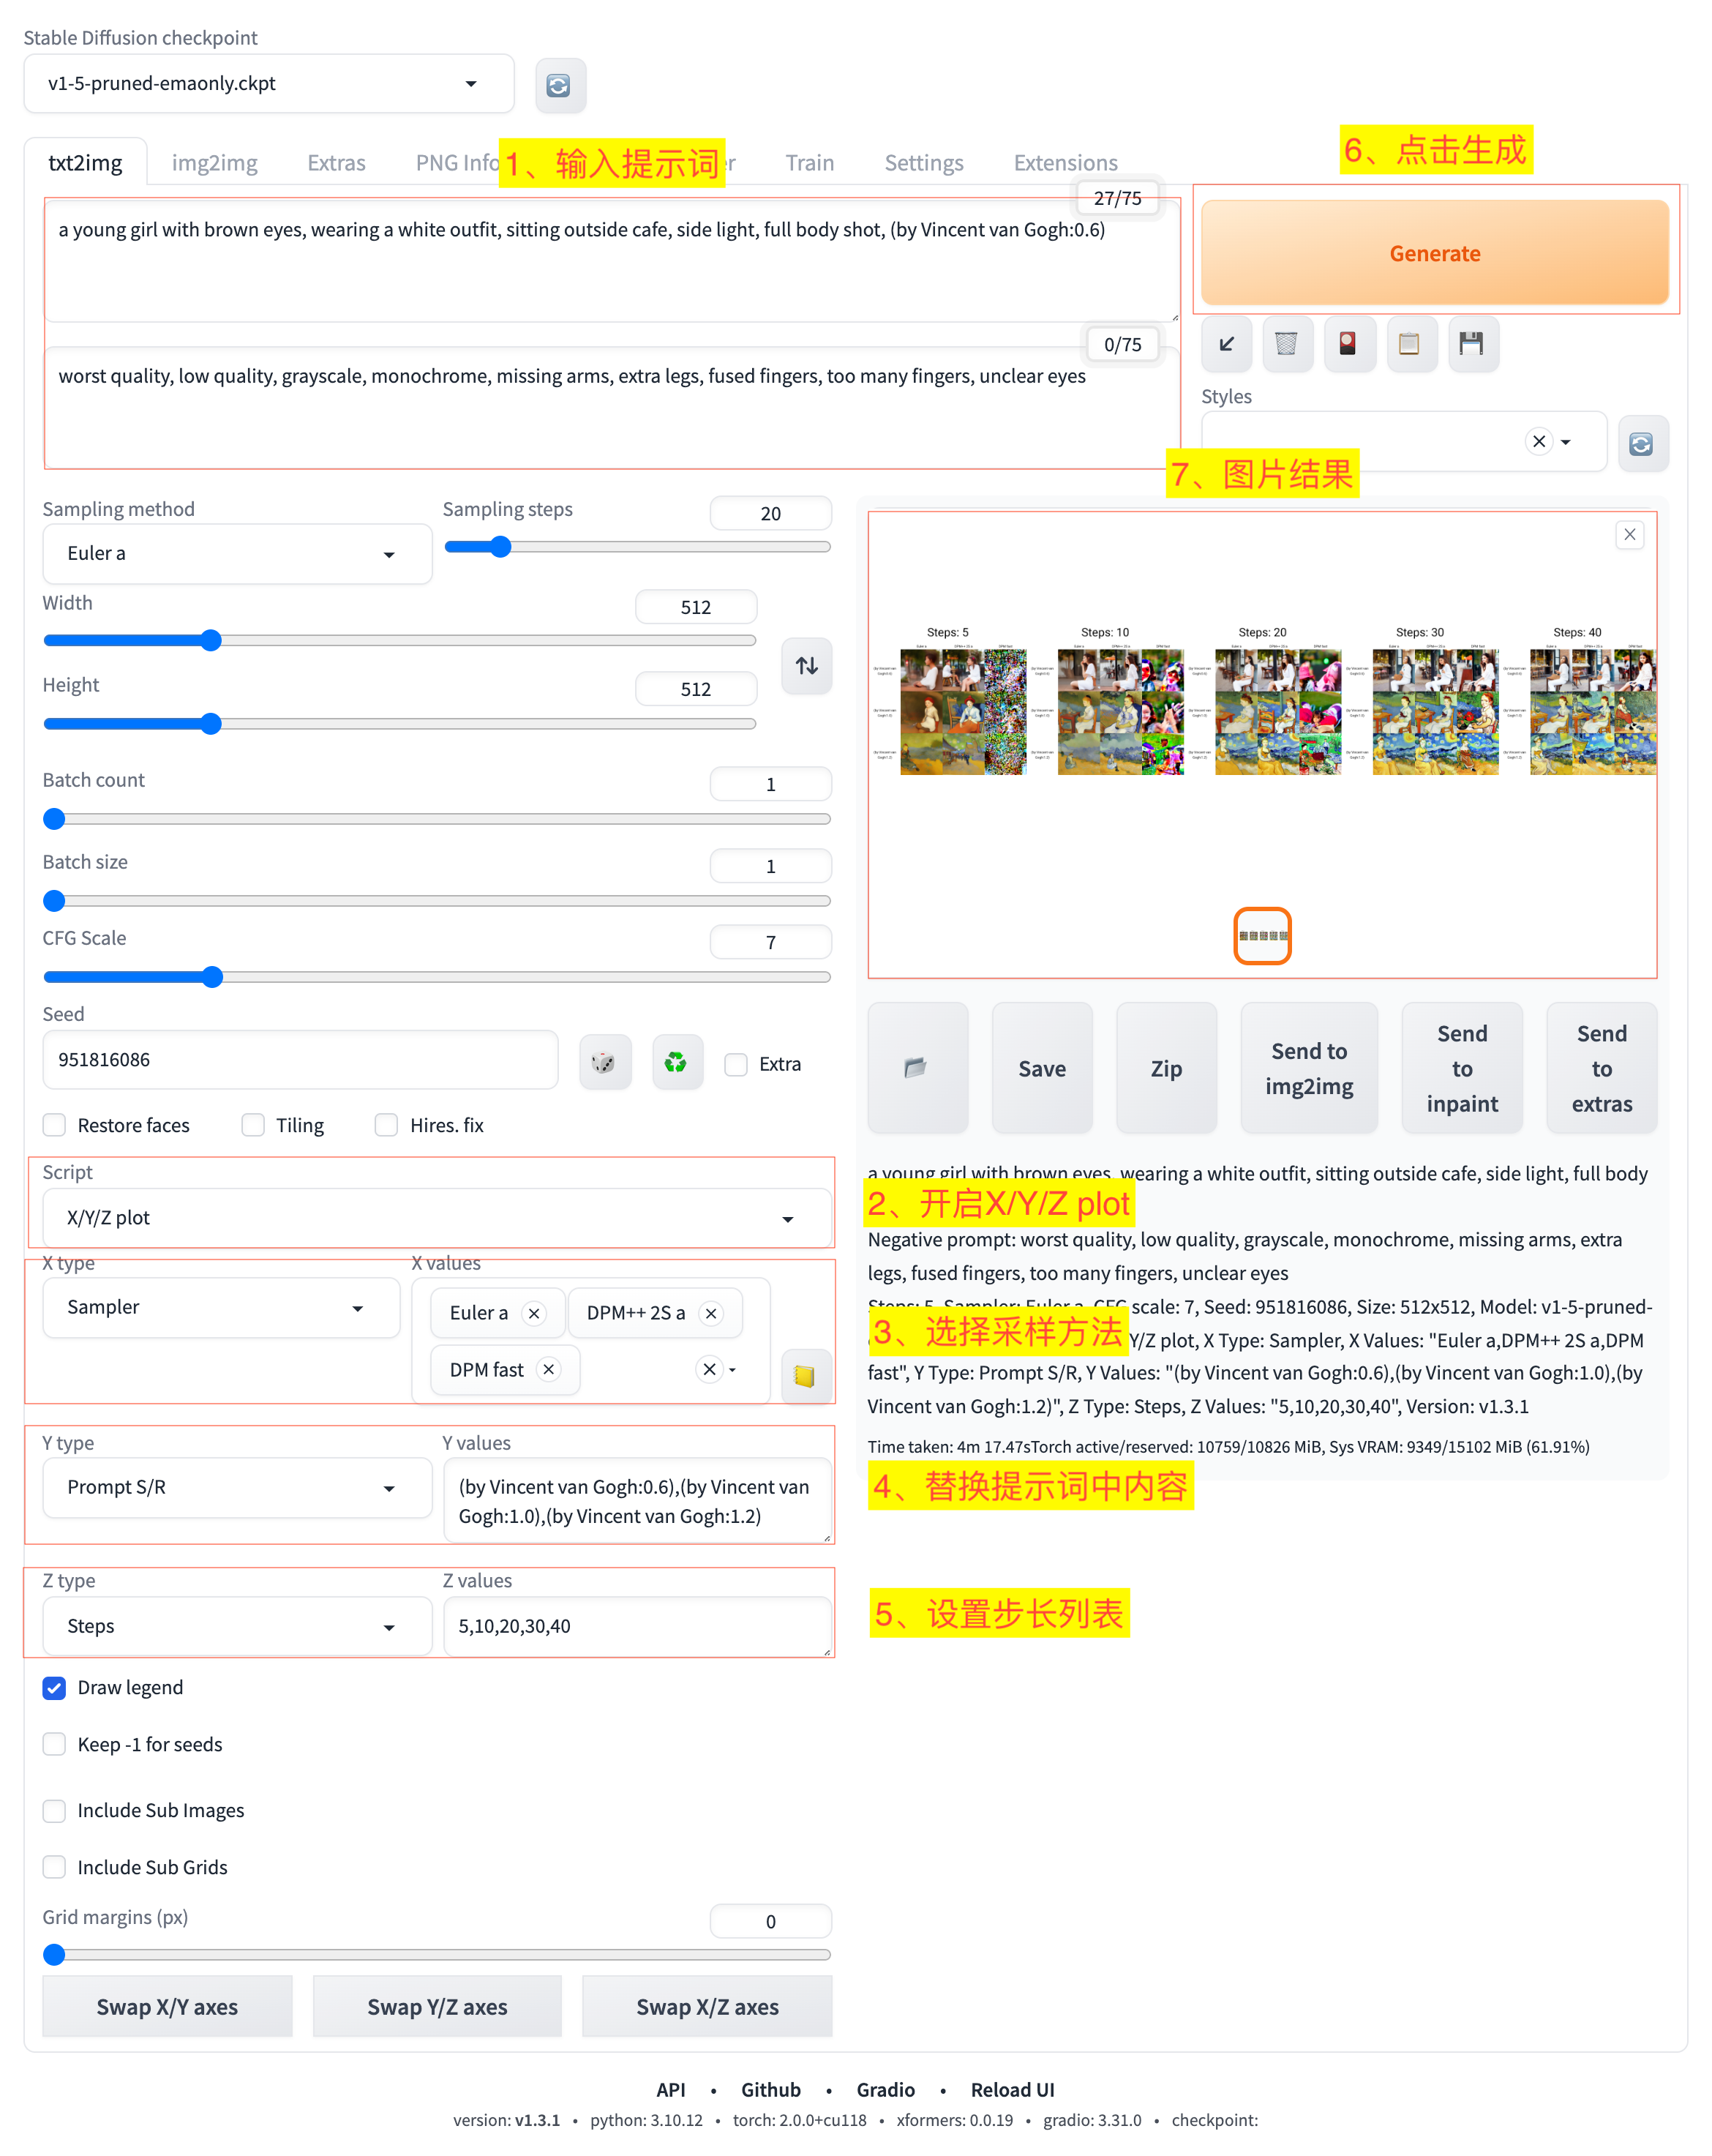Screen dimensions: 1712x2156
Task: Click the read generation parameters arrow icon
Action: pos(1226,344)
